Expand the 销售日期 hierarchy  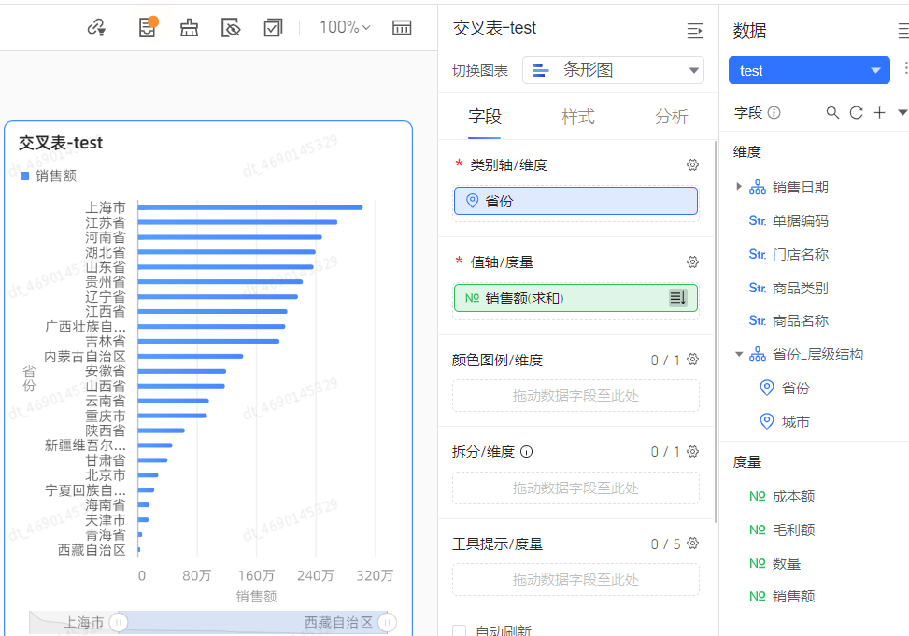pyautogui.click(x=739, y=187)
